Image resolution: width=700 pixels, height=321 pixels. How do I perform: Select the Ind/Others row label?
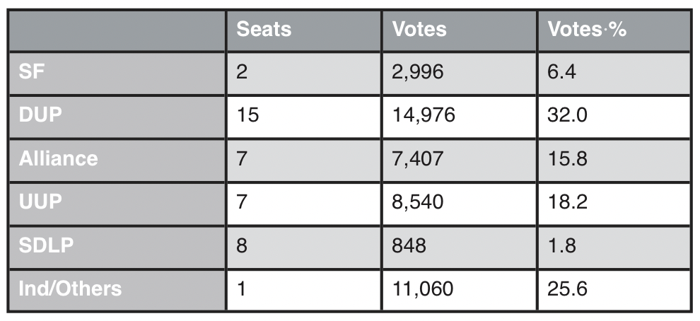pos(70,288)
